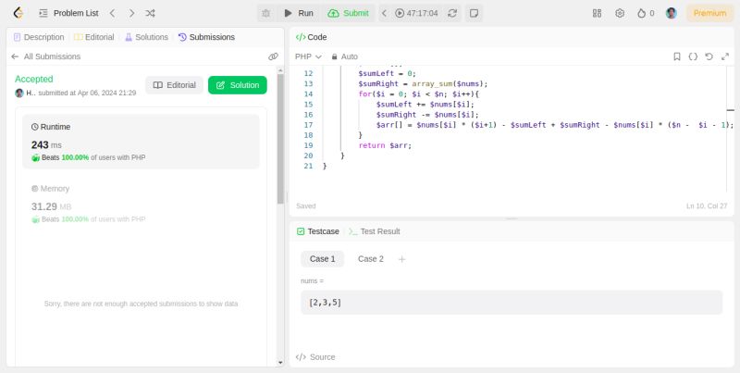Submit the code with Submit button
Viewport: 740px width, 373px height.
[x=348, y=13]
